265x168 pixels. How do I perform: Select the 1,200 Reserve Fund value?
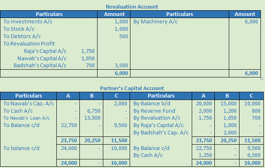tap(230, 111)
